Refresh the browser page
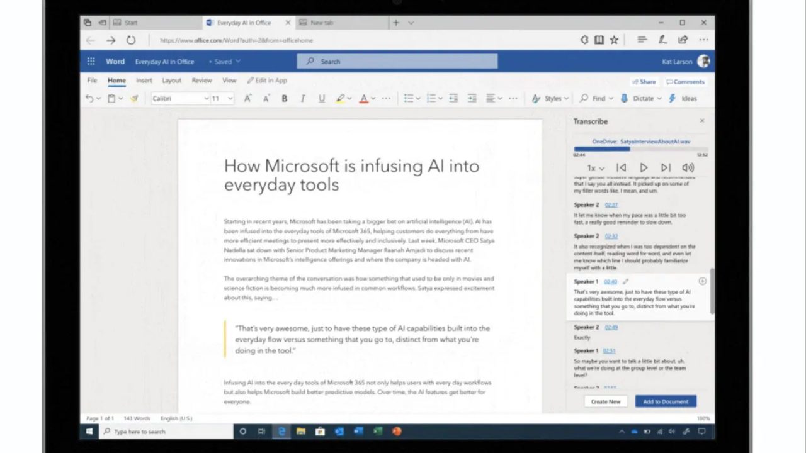This screenshot has width=806, height=453. 130,40
